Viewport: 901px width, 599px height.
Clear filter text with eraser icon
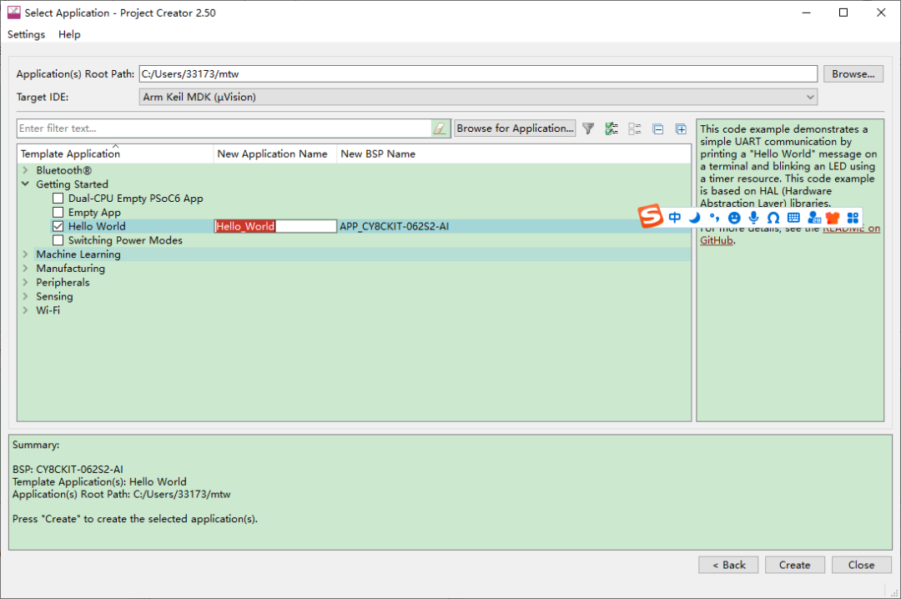[x=440, y=128]
